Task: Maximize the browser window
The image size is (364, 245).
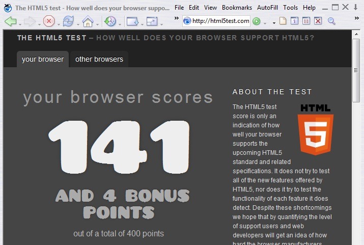Action: 335,8
